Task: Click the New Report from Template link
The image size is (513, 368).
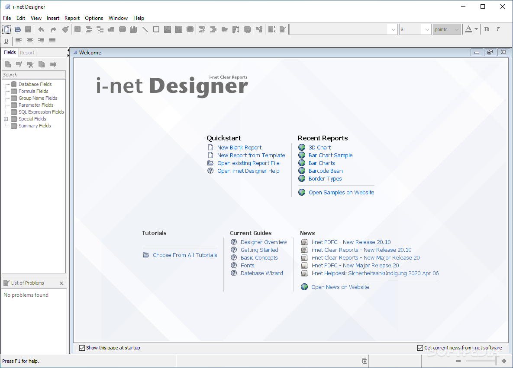Action: pyautogui.click(x=251, y=155)
